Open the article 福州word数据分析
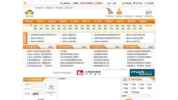 tap(69, 35)
